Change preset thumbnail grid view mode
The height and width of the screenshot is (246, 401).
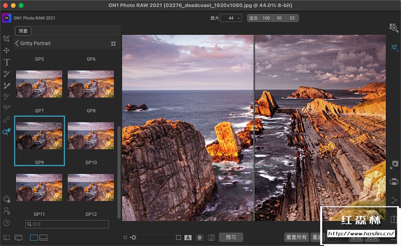pos(113,44)
